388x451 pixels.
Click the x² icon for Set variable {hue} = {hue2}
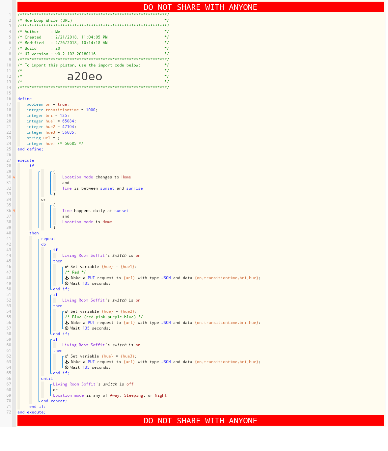(67, 311)
